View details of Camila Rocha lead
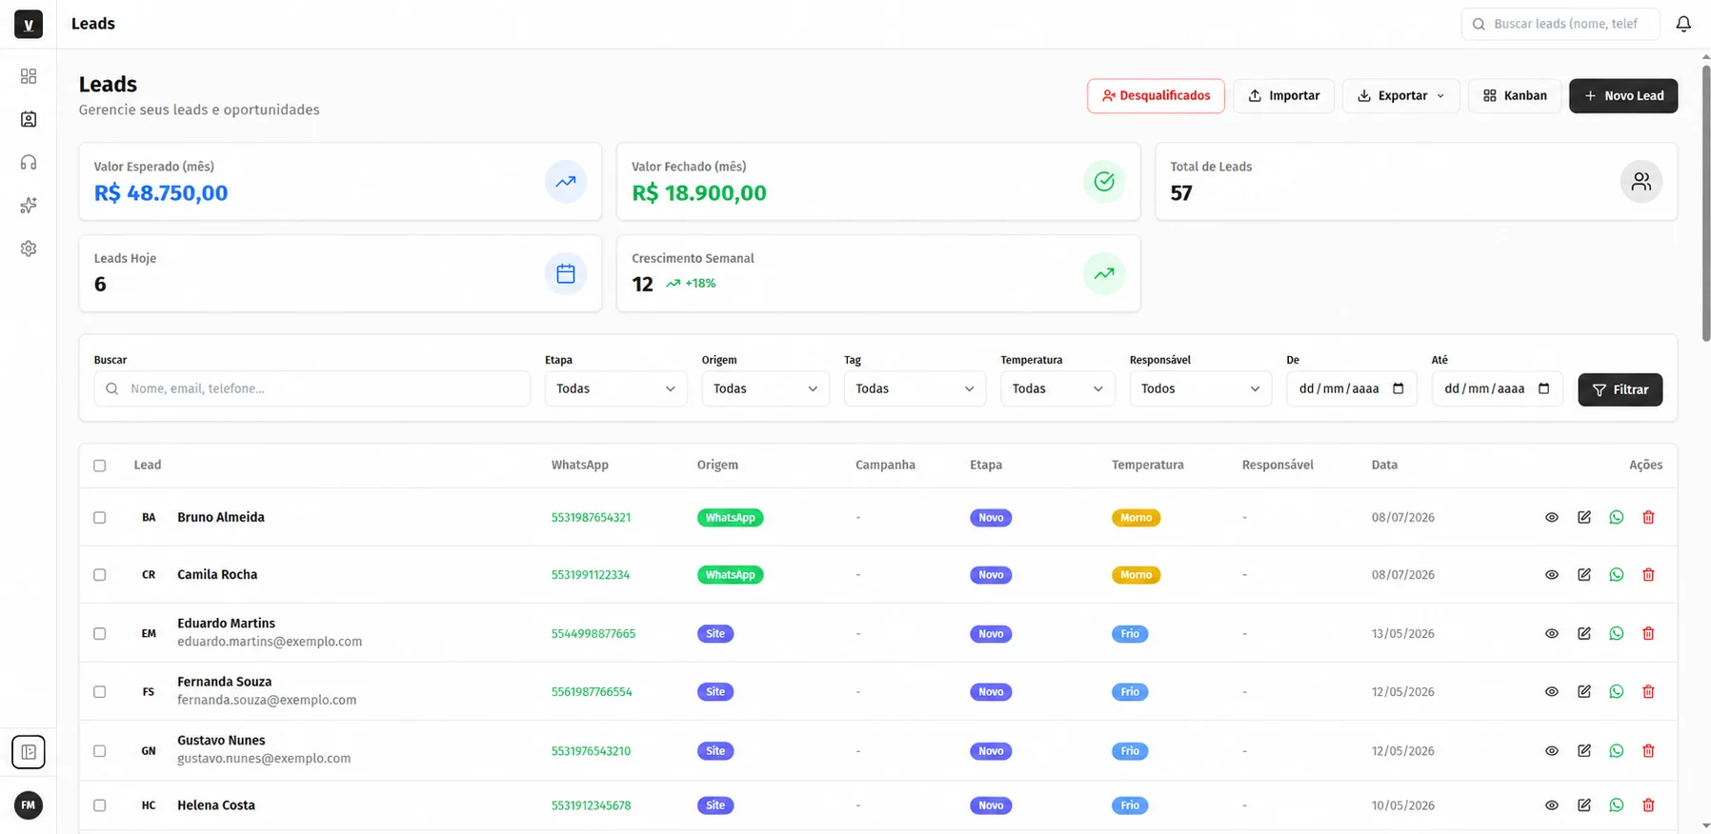Screen dimensions: 1711x834 point(1552,575)
